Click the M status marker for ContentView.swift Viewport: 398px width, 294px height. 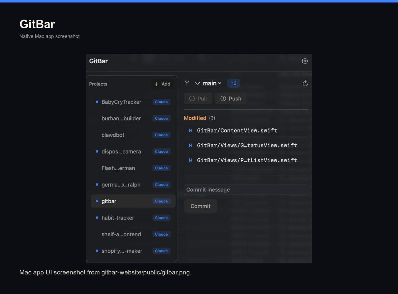[190, 131]
